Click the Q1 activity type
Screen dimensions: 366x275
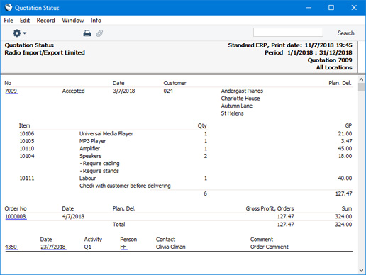(x=87, y=247)
